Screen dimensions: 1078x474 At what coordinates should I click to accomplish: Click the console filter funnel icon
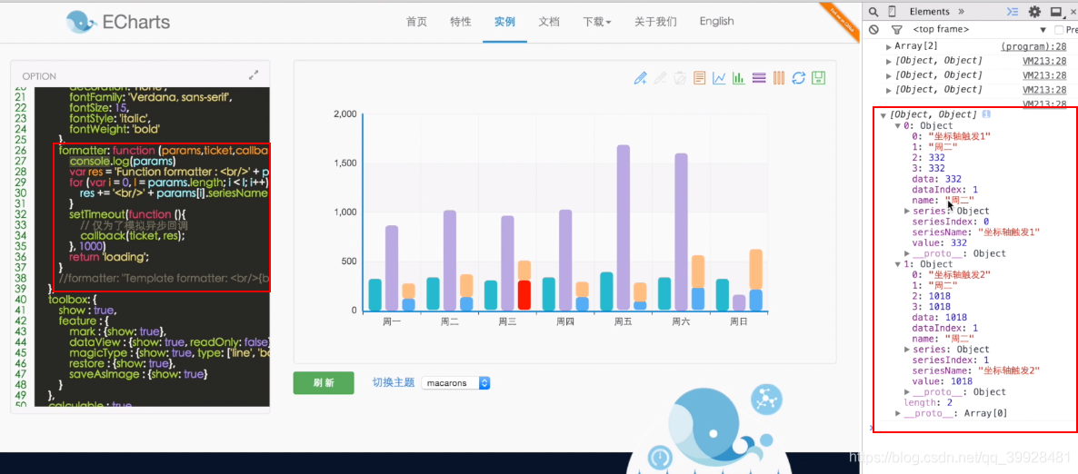coord(896,30)
